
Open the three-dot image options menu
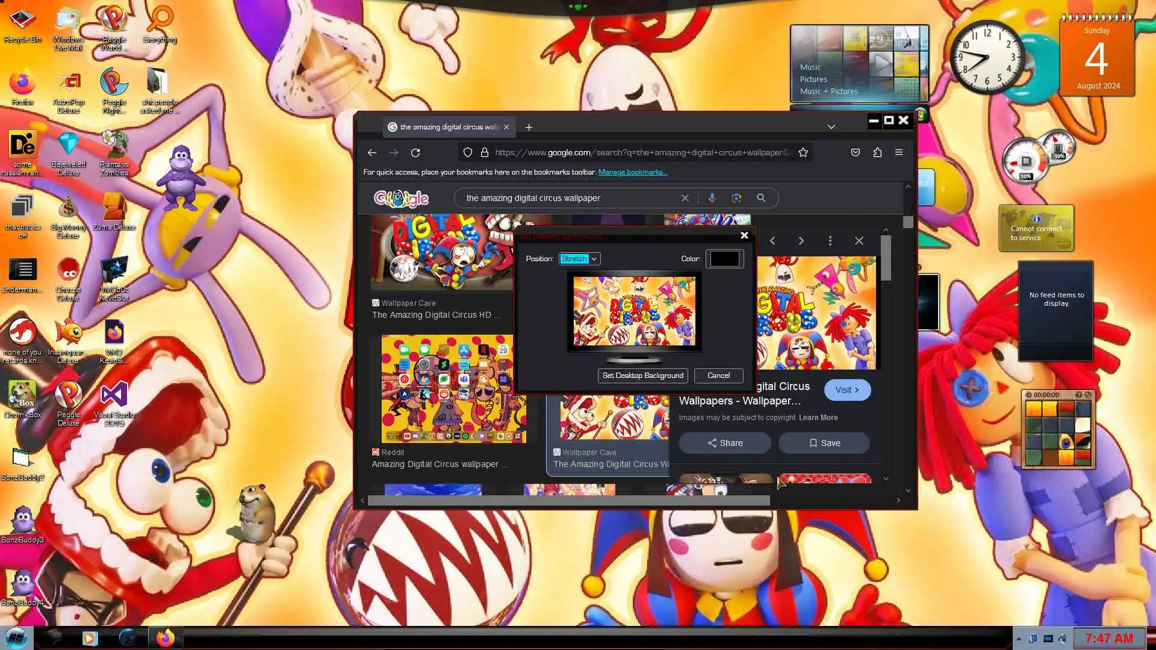click(x=830, y=241)
